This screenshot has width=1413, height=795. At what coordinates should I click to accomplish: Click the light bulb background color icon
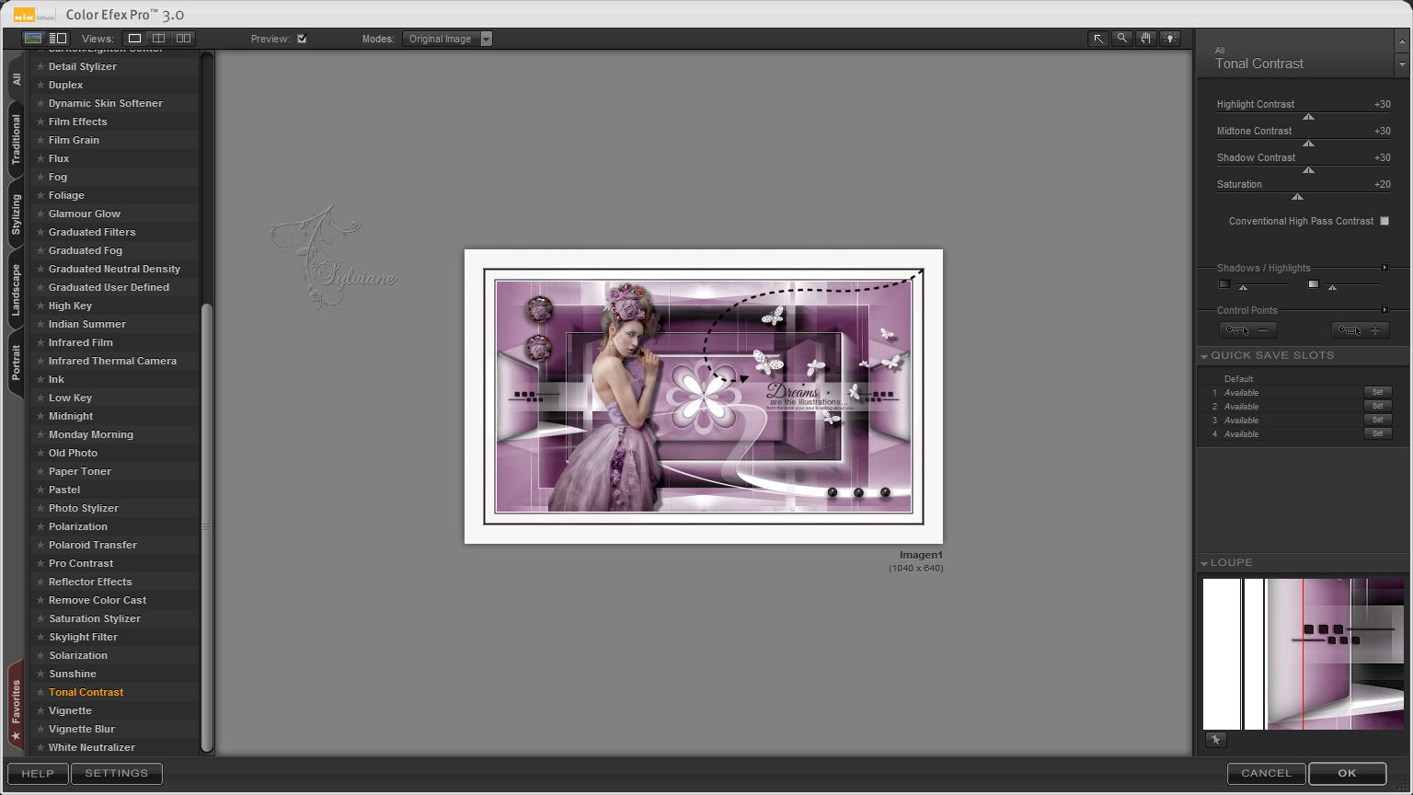(1170, 39)
